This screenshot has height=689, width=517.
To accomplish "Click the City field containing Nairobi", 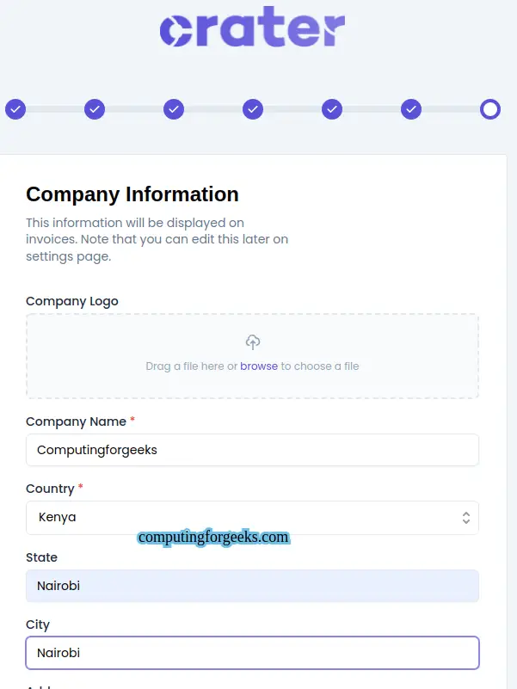I will point(252,653).
